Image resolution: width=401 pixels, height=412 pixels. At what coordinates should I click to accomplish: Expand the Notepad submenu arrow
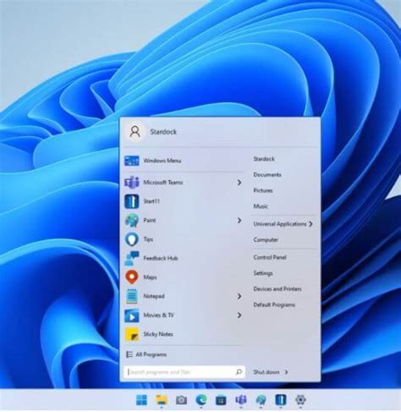pos(239,296)
